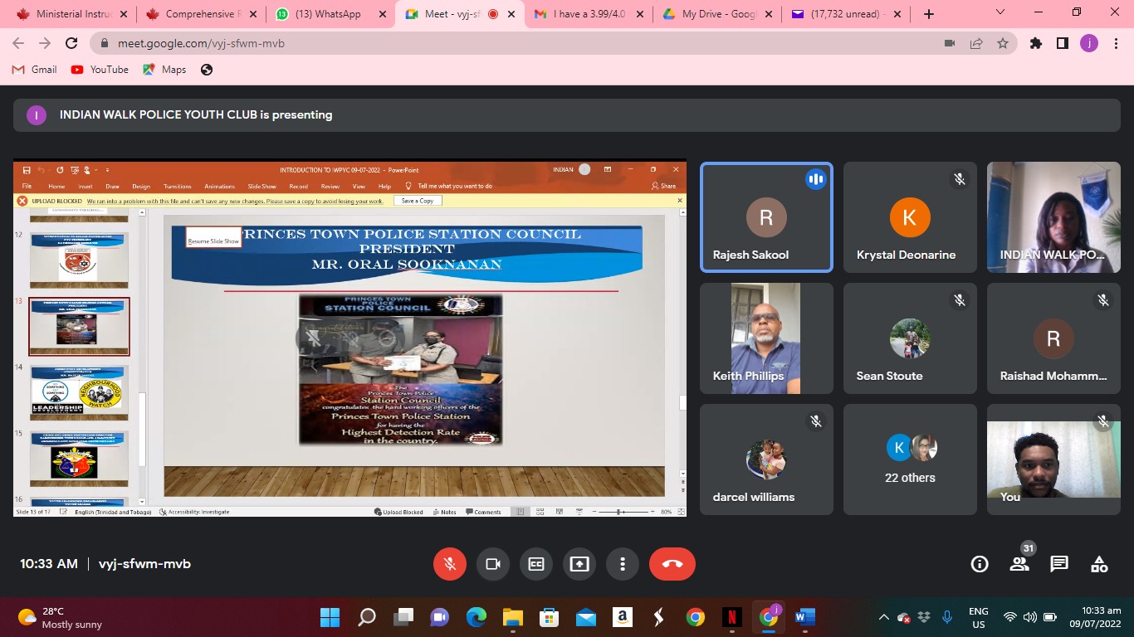Turn on closed captions

[536, 564]
